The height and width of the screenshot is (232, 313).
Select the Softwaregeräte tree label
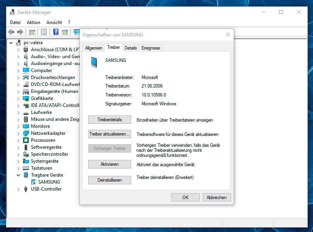(x=46, y=147)
